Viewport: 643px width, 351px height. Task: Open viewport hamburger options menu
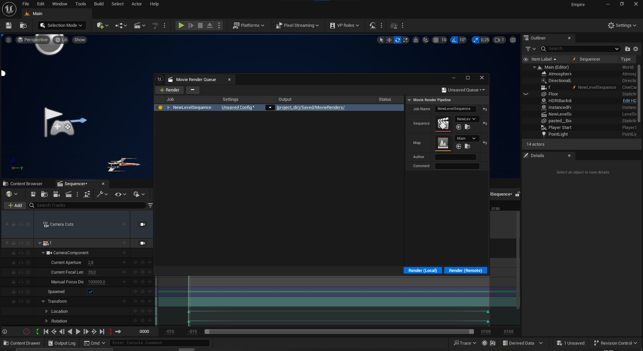pyautogui.click(x=9, y=40)
